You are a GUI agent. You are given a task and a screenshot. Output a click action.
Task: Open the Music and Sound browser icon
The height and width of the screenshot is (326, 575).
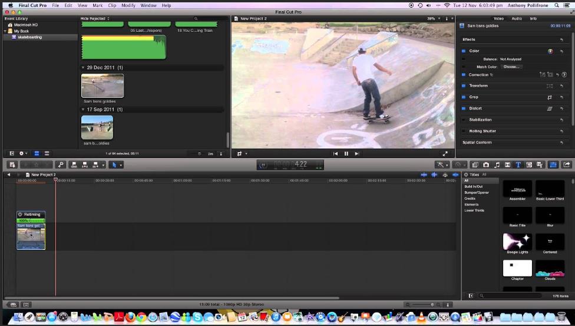(497, 165)
